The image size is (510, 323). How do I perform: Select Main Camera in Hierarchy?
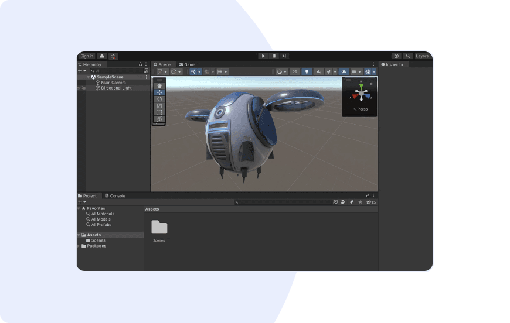tap(113, 83)
